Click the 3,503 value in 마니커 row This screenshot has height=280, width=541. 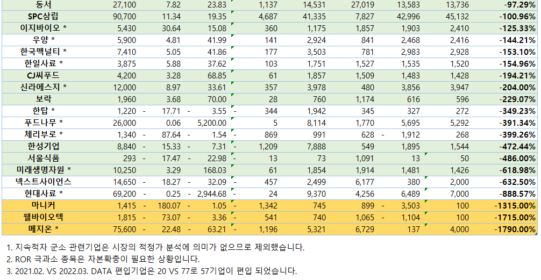410,205
